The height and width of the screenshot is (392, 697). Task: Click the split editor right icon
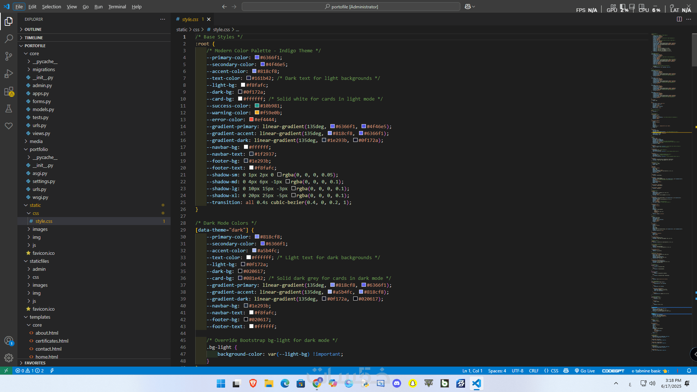679,19
